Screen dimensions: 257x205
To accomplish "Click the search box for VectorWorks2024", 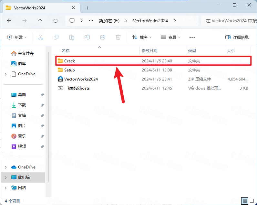I will 229,20.
